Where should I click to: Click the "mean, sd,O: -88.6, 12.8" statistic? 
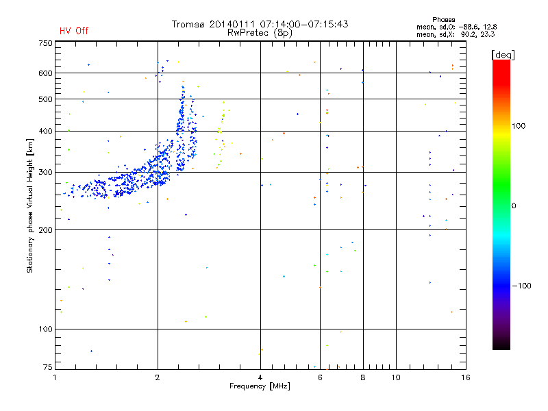pos(456,27)
